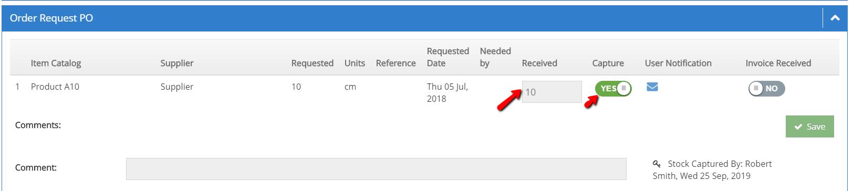Click the Needed by column header
Screen dimensions: 853x191
click(495, 57)
